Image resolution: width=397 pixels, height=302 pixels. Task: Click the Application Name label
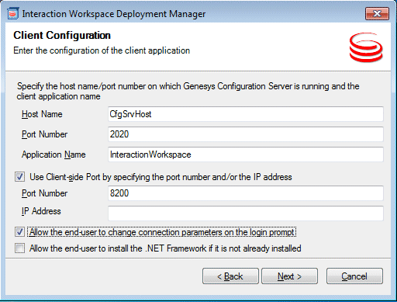pos(54,154)
